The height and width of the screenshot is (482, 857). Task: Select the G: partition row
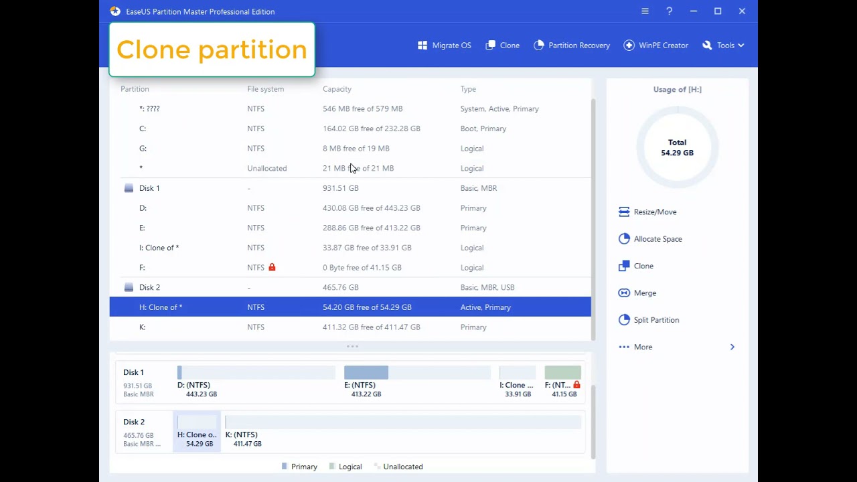click(350, 149)
